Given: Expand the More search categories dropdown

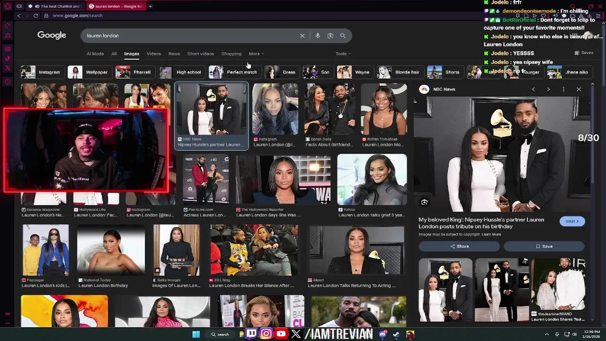Looking at the screenshot, I should coord(256,54).
